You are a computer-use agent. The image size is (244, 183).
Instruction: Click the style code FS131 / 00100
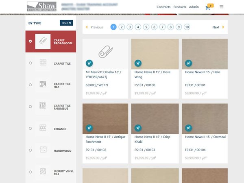coord(145,85)
